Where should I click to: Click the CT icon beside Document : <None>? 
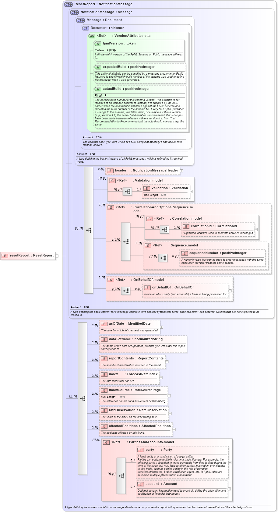[x=86, y=28]
